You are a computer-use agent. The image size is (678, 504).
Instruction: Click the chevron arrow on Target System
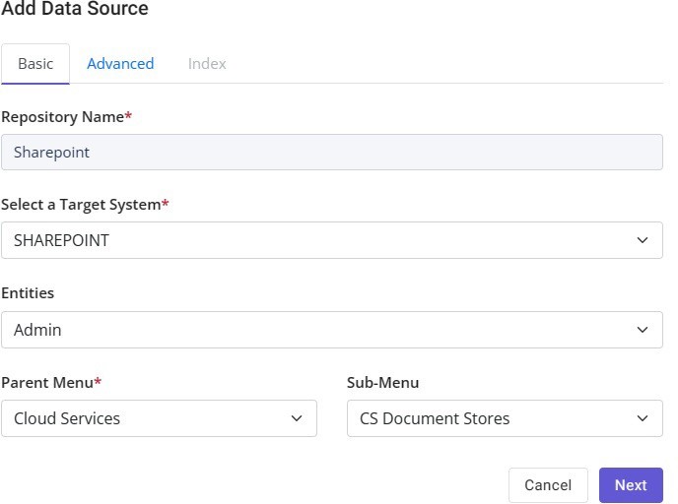643,240
